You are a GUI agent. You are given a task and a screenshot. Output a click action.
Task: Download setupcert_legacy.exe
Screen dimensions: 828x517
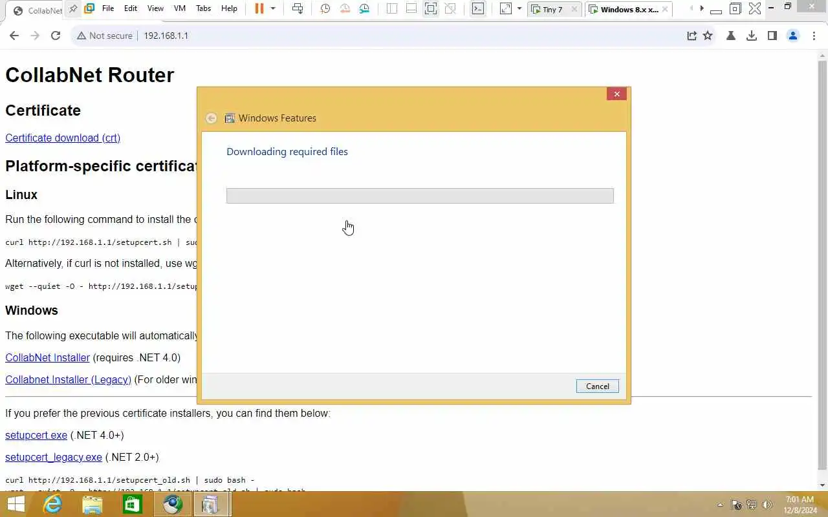point(54,457)
